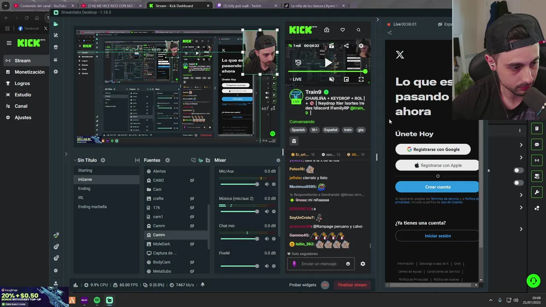The image size is (546, 307).
Task: Click the Enviar un mensaje chat input
Action: click(320, 264)
